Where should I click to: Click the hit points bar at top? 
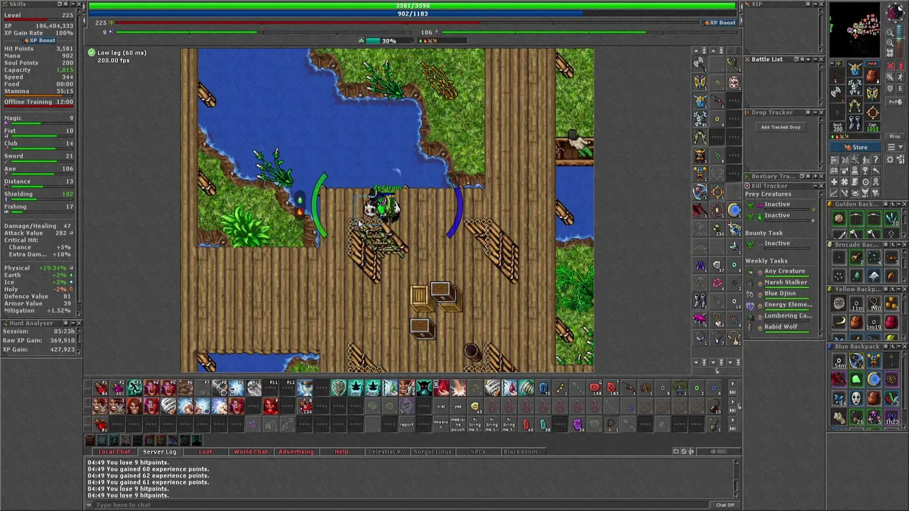413,6
